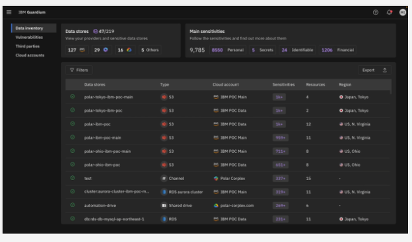
Task: Open the help icon in header
Action: (376, 12)
